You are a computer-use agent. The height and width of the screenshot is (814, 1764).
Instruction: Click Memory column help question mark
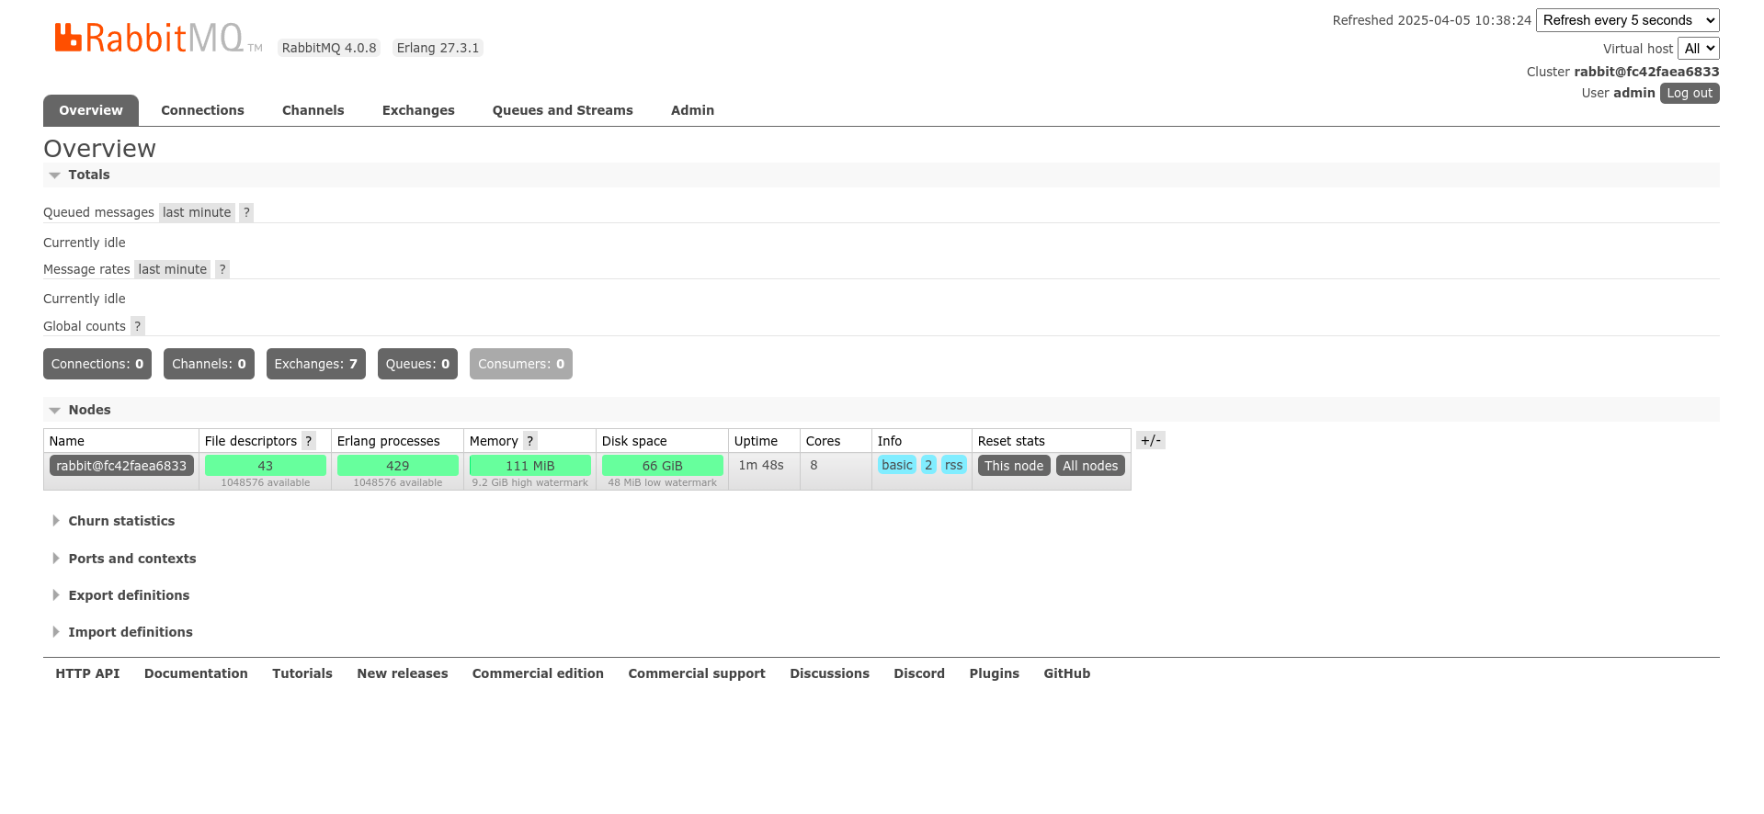point(530,442)
